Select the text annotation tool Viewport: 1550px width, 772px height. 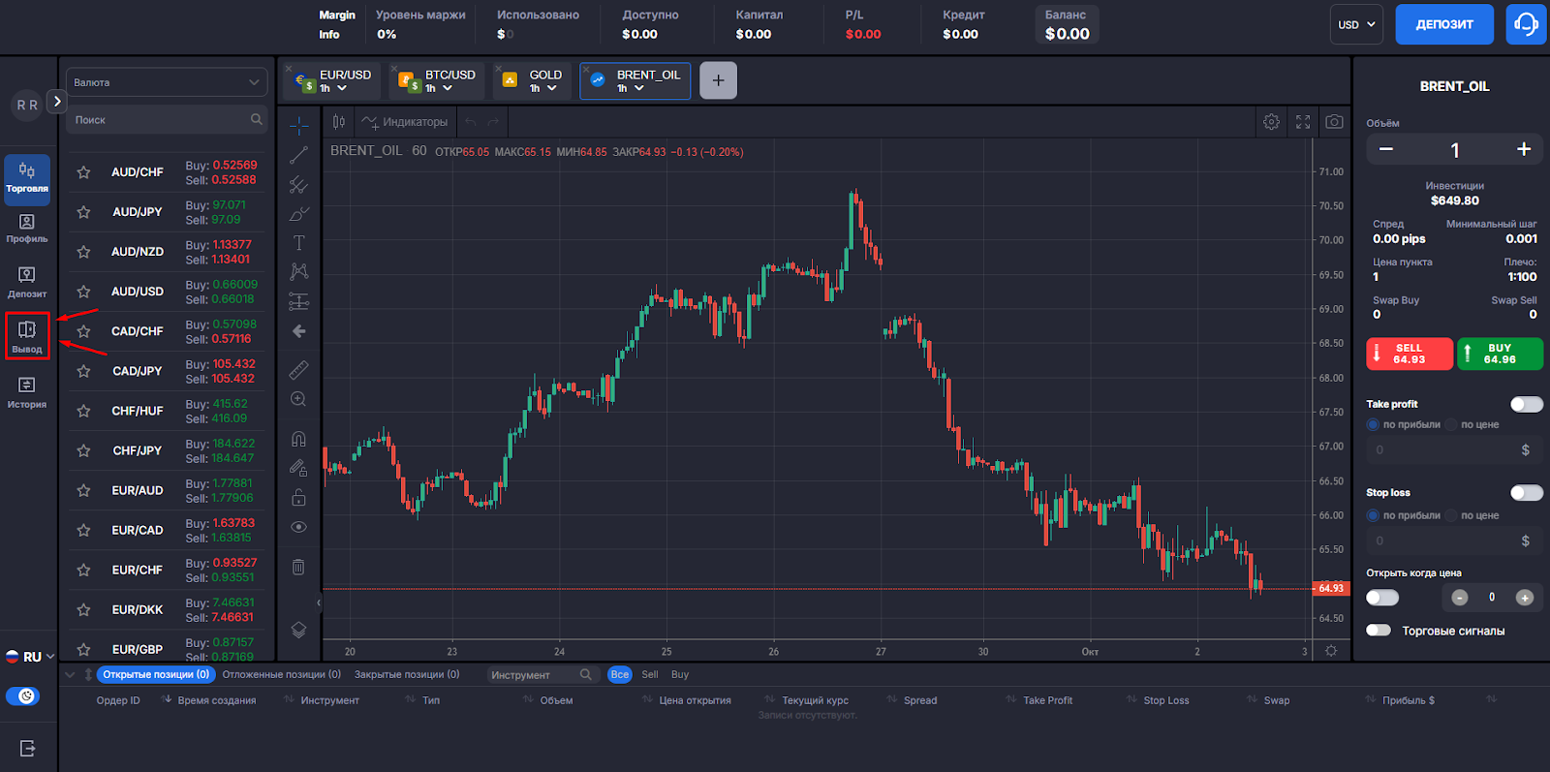click(x=298, y=243)
